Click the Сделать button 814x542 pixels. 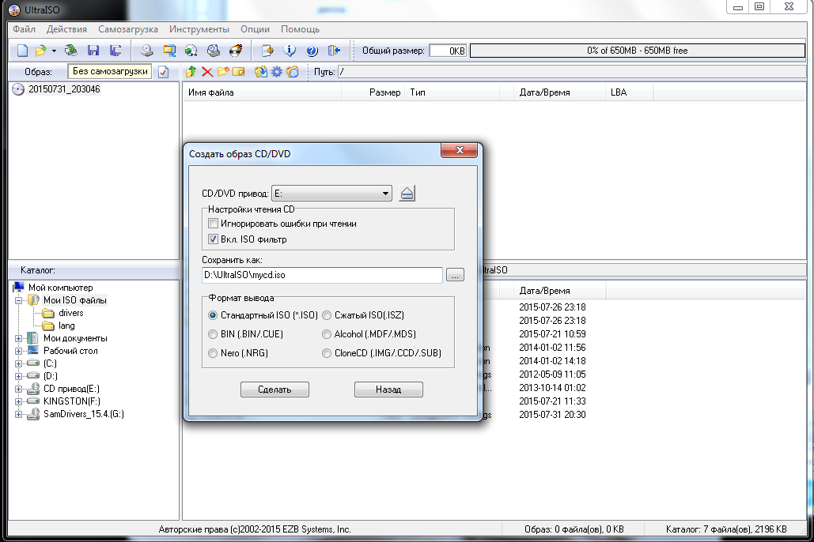tap(274, 390)
